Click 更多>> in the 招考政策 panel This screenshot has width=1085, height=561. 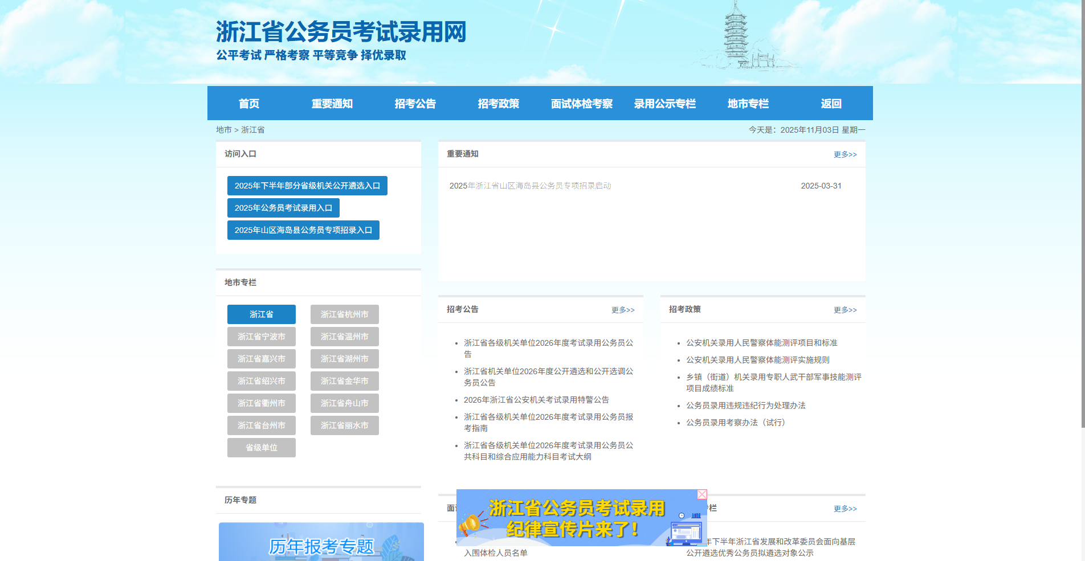coord(846,310)
